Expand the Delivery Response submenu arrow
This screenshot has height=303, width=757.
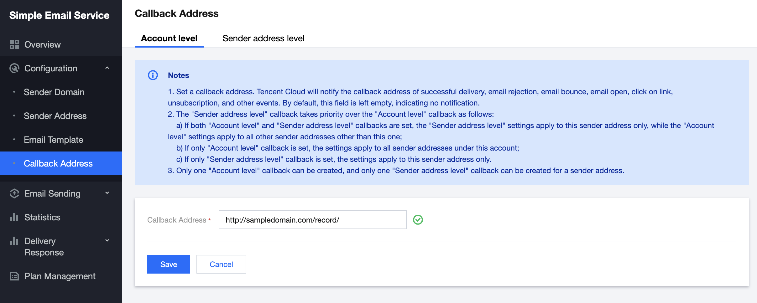point(107,241)
